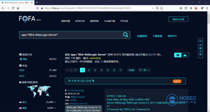Screen dimensions: 210x112
Task: Go to results page 4
Action: (101, 70)
